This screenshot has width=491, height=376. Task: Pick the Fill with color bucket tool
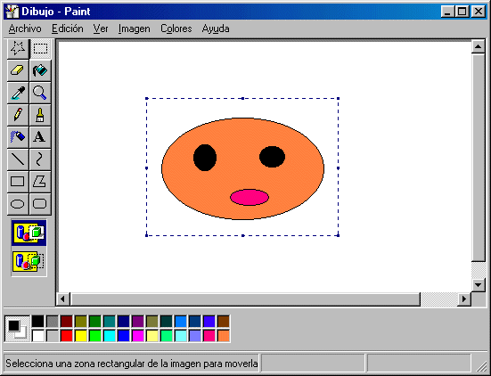click(40, 70)
